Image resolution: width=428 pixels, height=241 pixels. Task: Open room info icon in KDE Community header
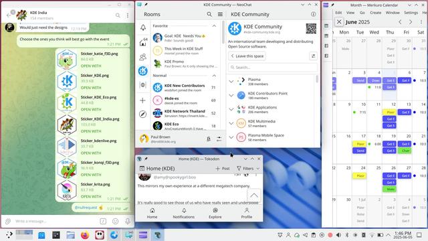313,14
